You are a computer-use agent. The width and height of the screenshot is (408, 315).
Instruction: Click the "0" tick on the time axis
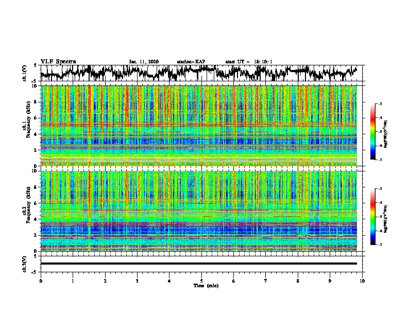click(41, 281)
